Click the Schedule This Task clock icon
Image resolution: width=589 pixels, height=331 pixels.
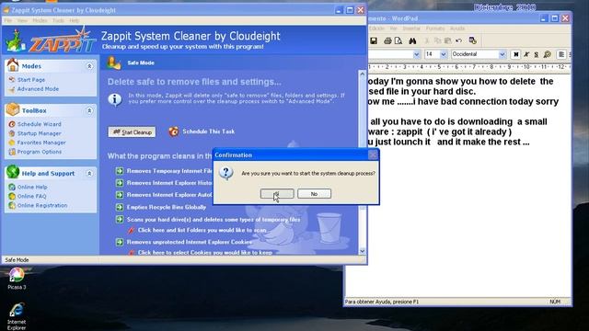[x=174, y=131]
